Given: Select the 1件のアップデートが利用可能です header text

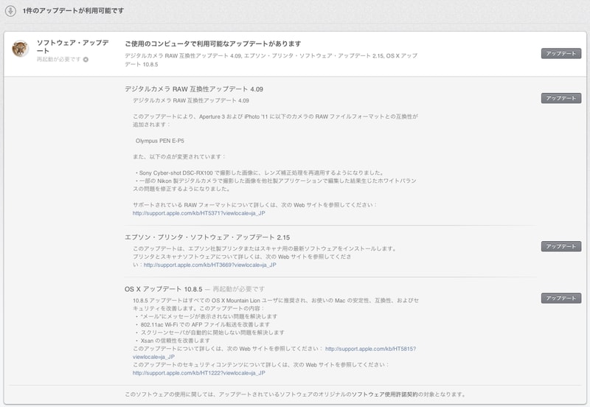Looking at the screenshot, I should point(73,11).
